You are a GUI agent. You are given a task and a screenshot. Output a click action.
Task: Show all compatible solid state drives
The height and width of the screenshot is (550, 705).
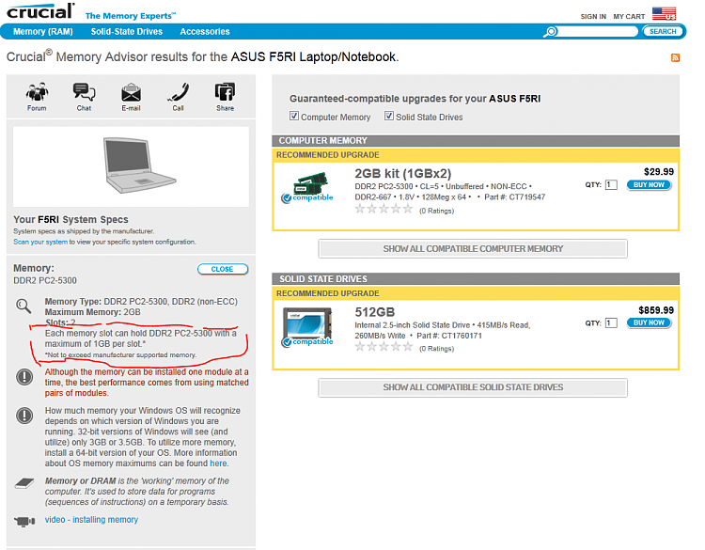(x=473, y=387)
